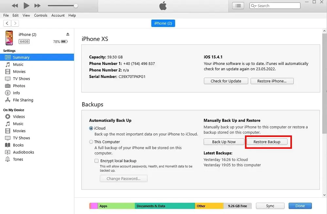Click Check for Update button

point(226,81)
